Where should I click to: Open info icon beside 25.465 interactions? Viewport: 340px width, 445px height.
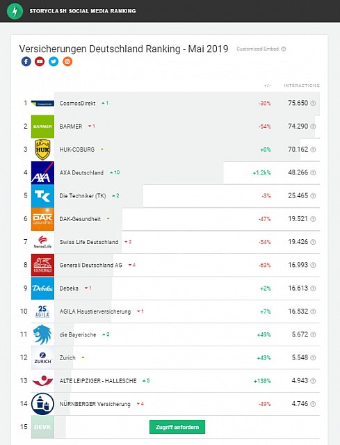tap(313, 196)
